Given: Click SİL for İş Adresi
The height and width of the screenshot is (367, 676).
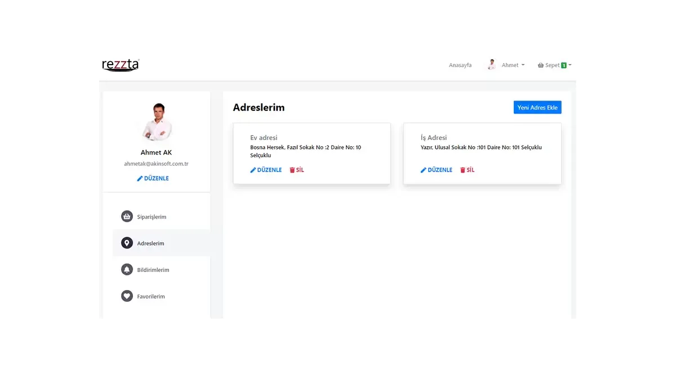Looking at the screenshot, I should pos(467,170).
